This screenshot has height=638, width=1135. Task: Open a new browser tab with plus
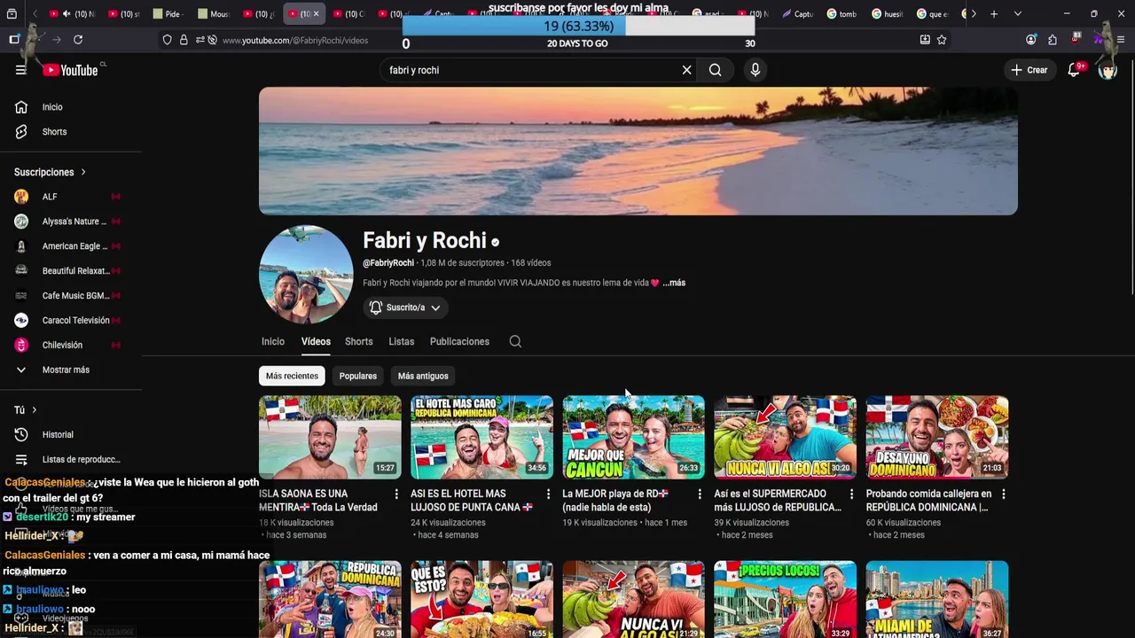point(994,14)
